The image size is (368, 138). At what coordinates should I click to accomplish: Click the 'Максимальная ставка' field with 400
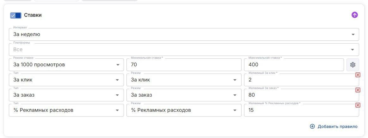click(294, 65)
